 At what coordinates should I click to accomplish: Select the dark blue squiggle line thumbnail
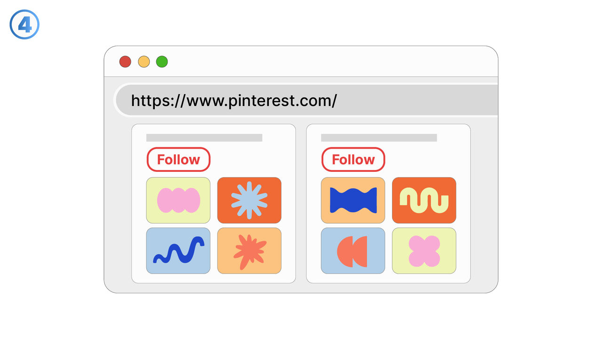pos(178,250)
